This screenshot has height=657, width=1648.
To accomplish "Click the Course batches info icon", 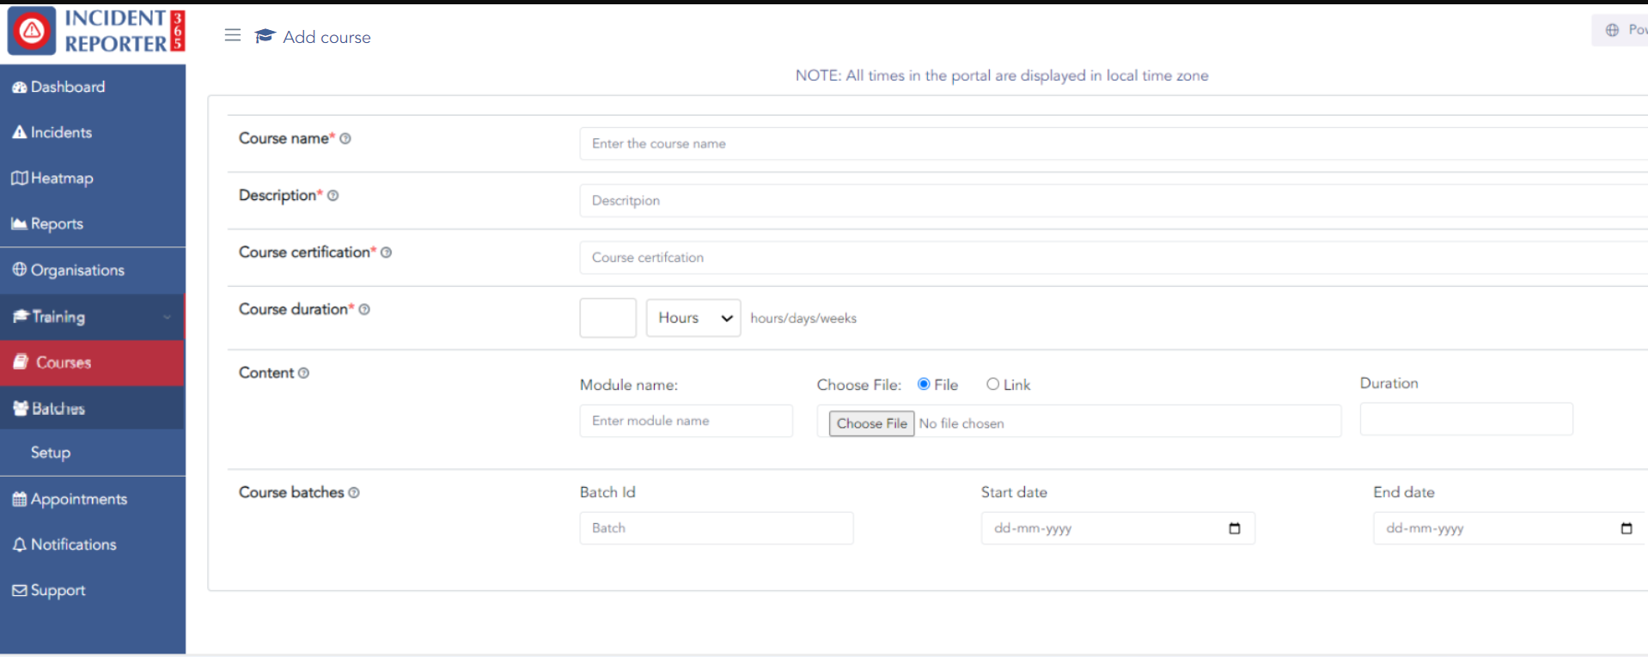I will pos(354,493).
